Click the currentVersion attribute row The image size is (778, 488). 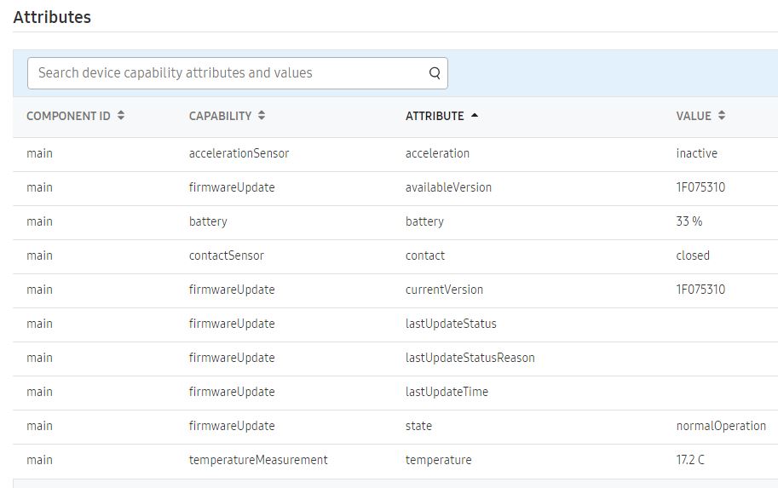pyautogui.click(x=395, y=290)
